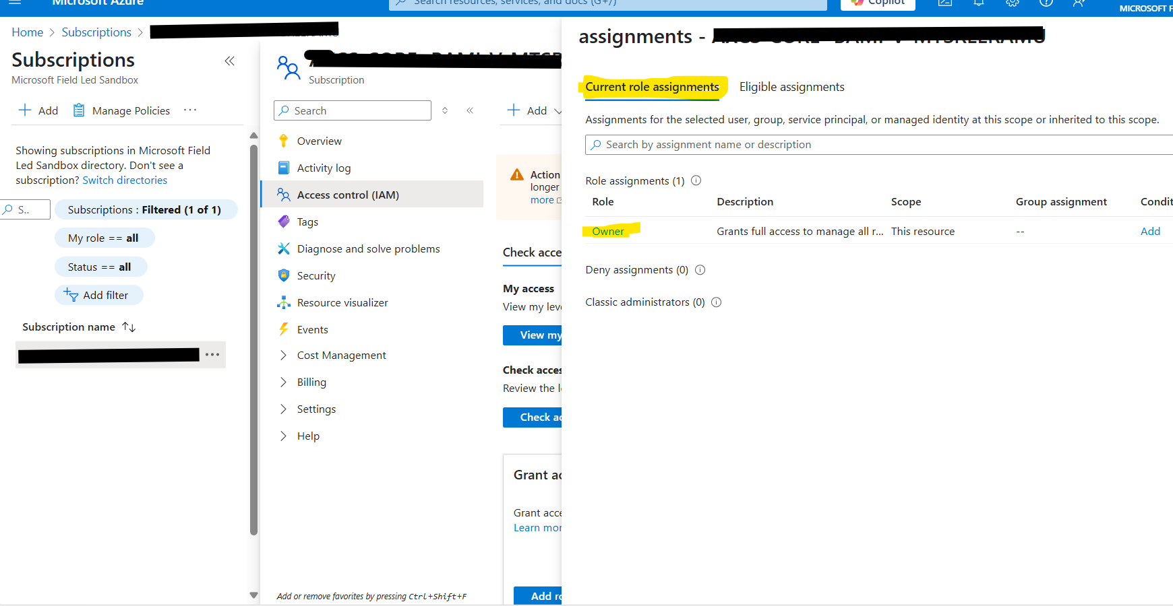Open the Resource visualizer
Image resolution: width=1173 pixels, height=606 pixels.
click(x=342, y=302)
